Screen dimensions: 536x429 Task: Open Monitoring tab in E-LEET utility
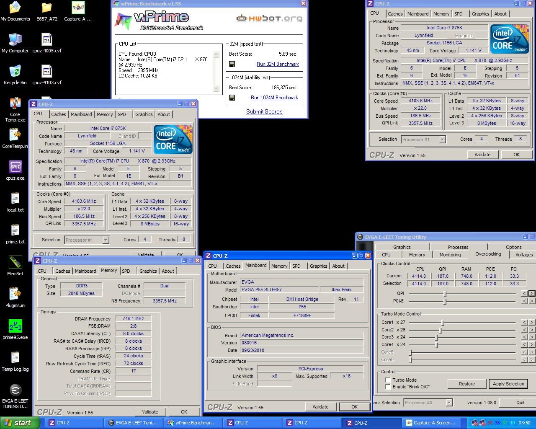tap(450, 255)
